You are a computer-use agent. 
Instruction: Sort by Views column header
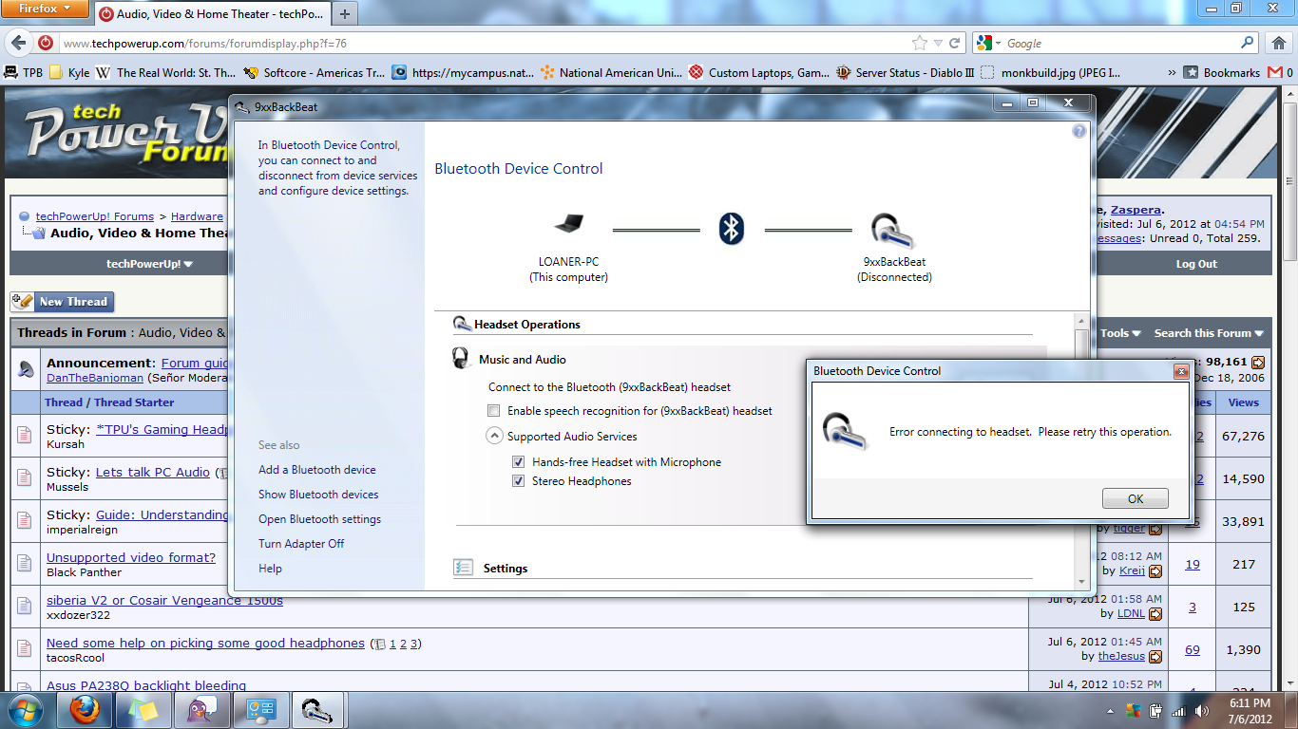(x=1243, y=402)
